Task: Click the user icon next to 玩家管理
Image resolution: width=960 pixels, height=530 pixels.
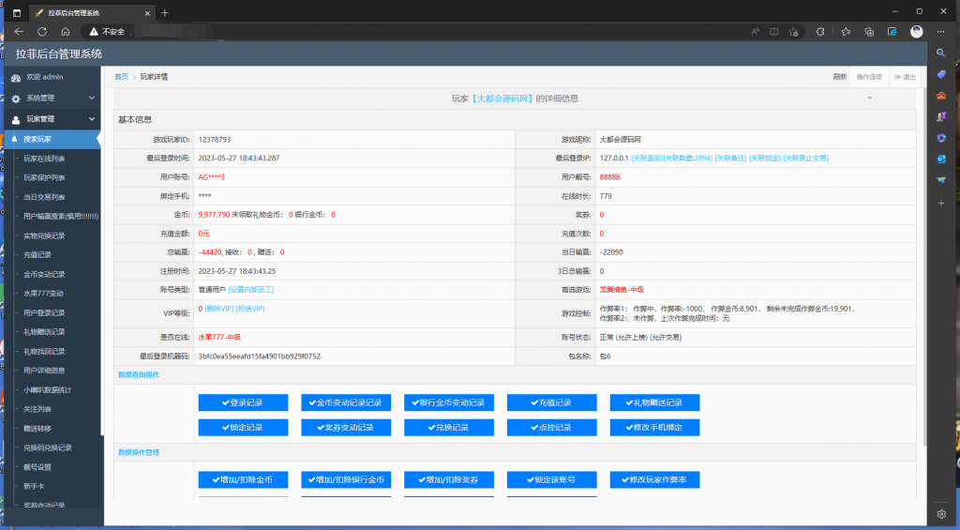Action: (16, 119)
